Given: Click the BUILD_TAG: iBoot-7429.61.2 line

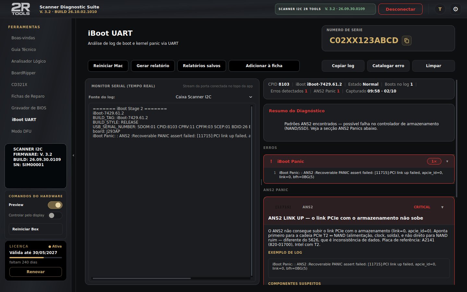Looking at the screenshot, I should [x=120, y=118].
